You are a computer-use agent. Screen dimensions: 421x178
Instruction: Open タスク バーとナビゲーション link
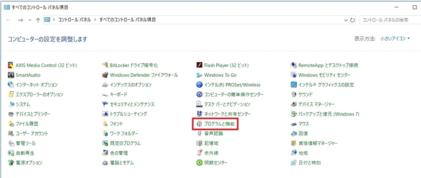[x=227, y=104]
